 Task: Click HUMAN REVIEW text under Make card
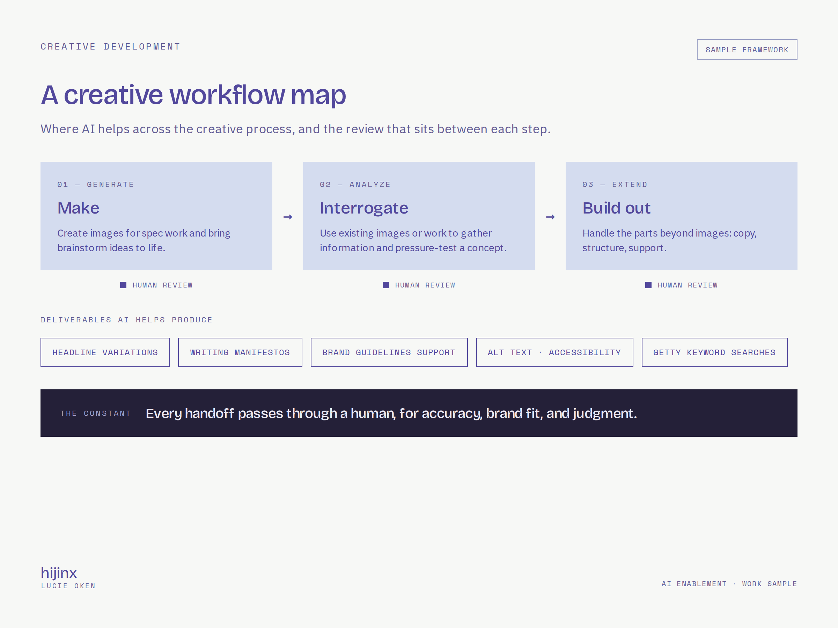coord(162,285)
